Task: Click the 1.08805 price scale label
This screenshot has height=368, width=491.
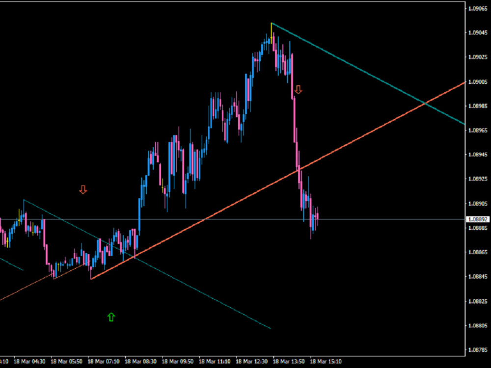Action: pyautogui.click(x=478, y=325)
